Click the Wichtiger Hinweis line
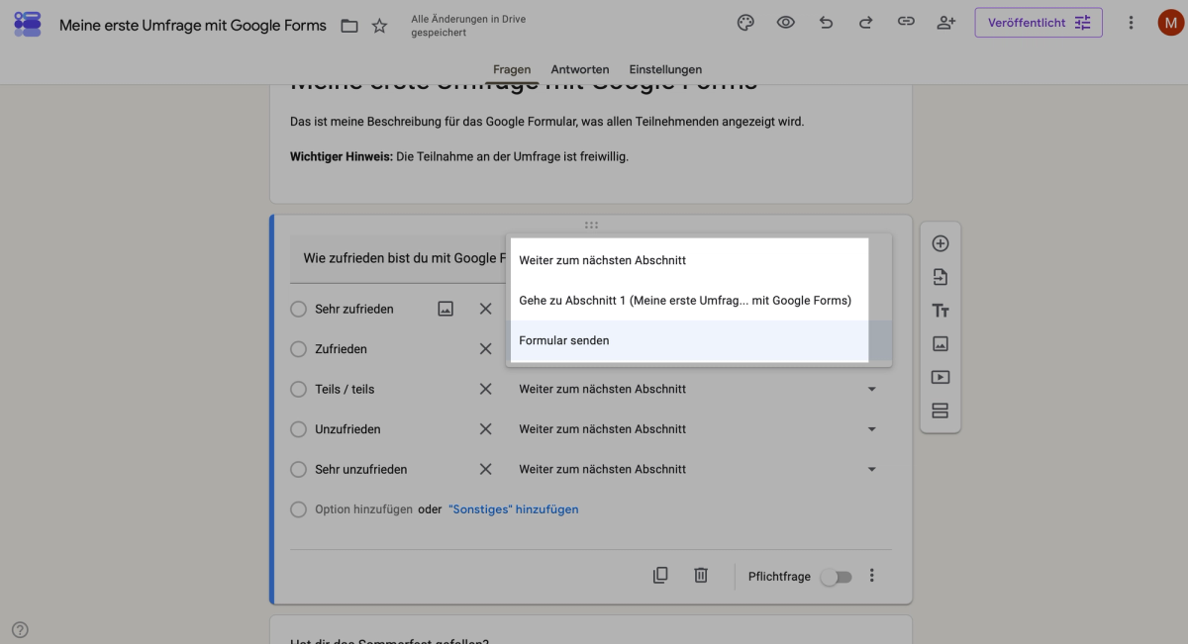Image resolution: width=1188 pixels, height=644 pixels. [459, 156]
